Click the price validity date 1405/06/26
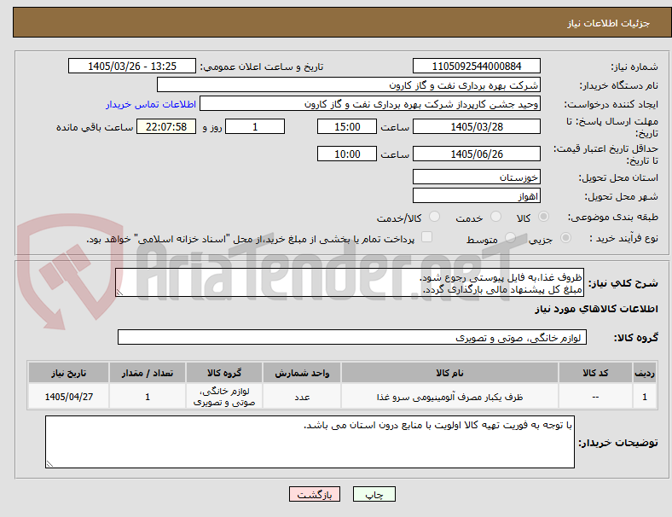The image size is (672, 517). point(477,154)
